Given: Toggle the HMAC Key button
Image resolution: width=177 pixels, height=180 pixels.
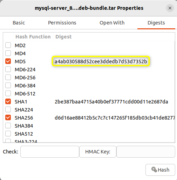Looking at the screenshot, I should pyautogui.click(x=98, y=152).
